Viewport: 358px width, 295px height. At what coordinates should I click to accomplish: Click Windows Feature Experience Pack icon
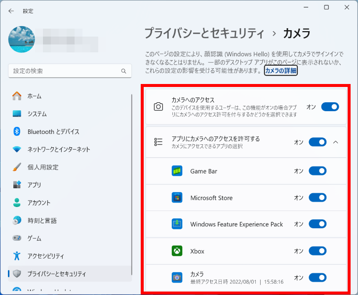coord(177,224)
